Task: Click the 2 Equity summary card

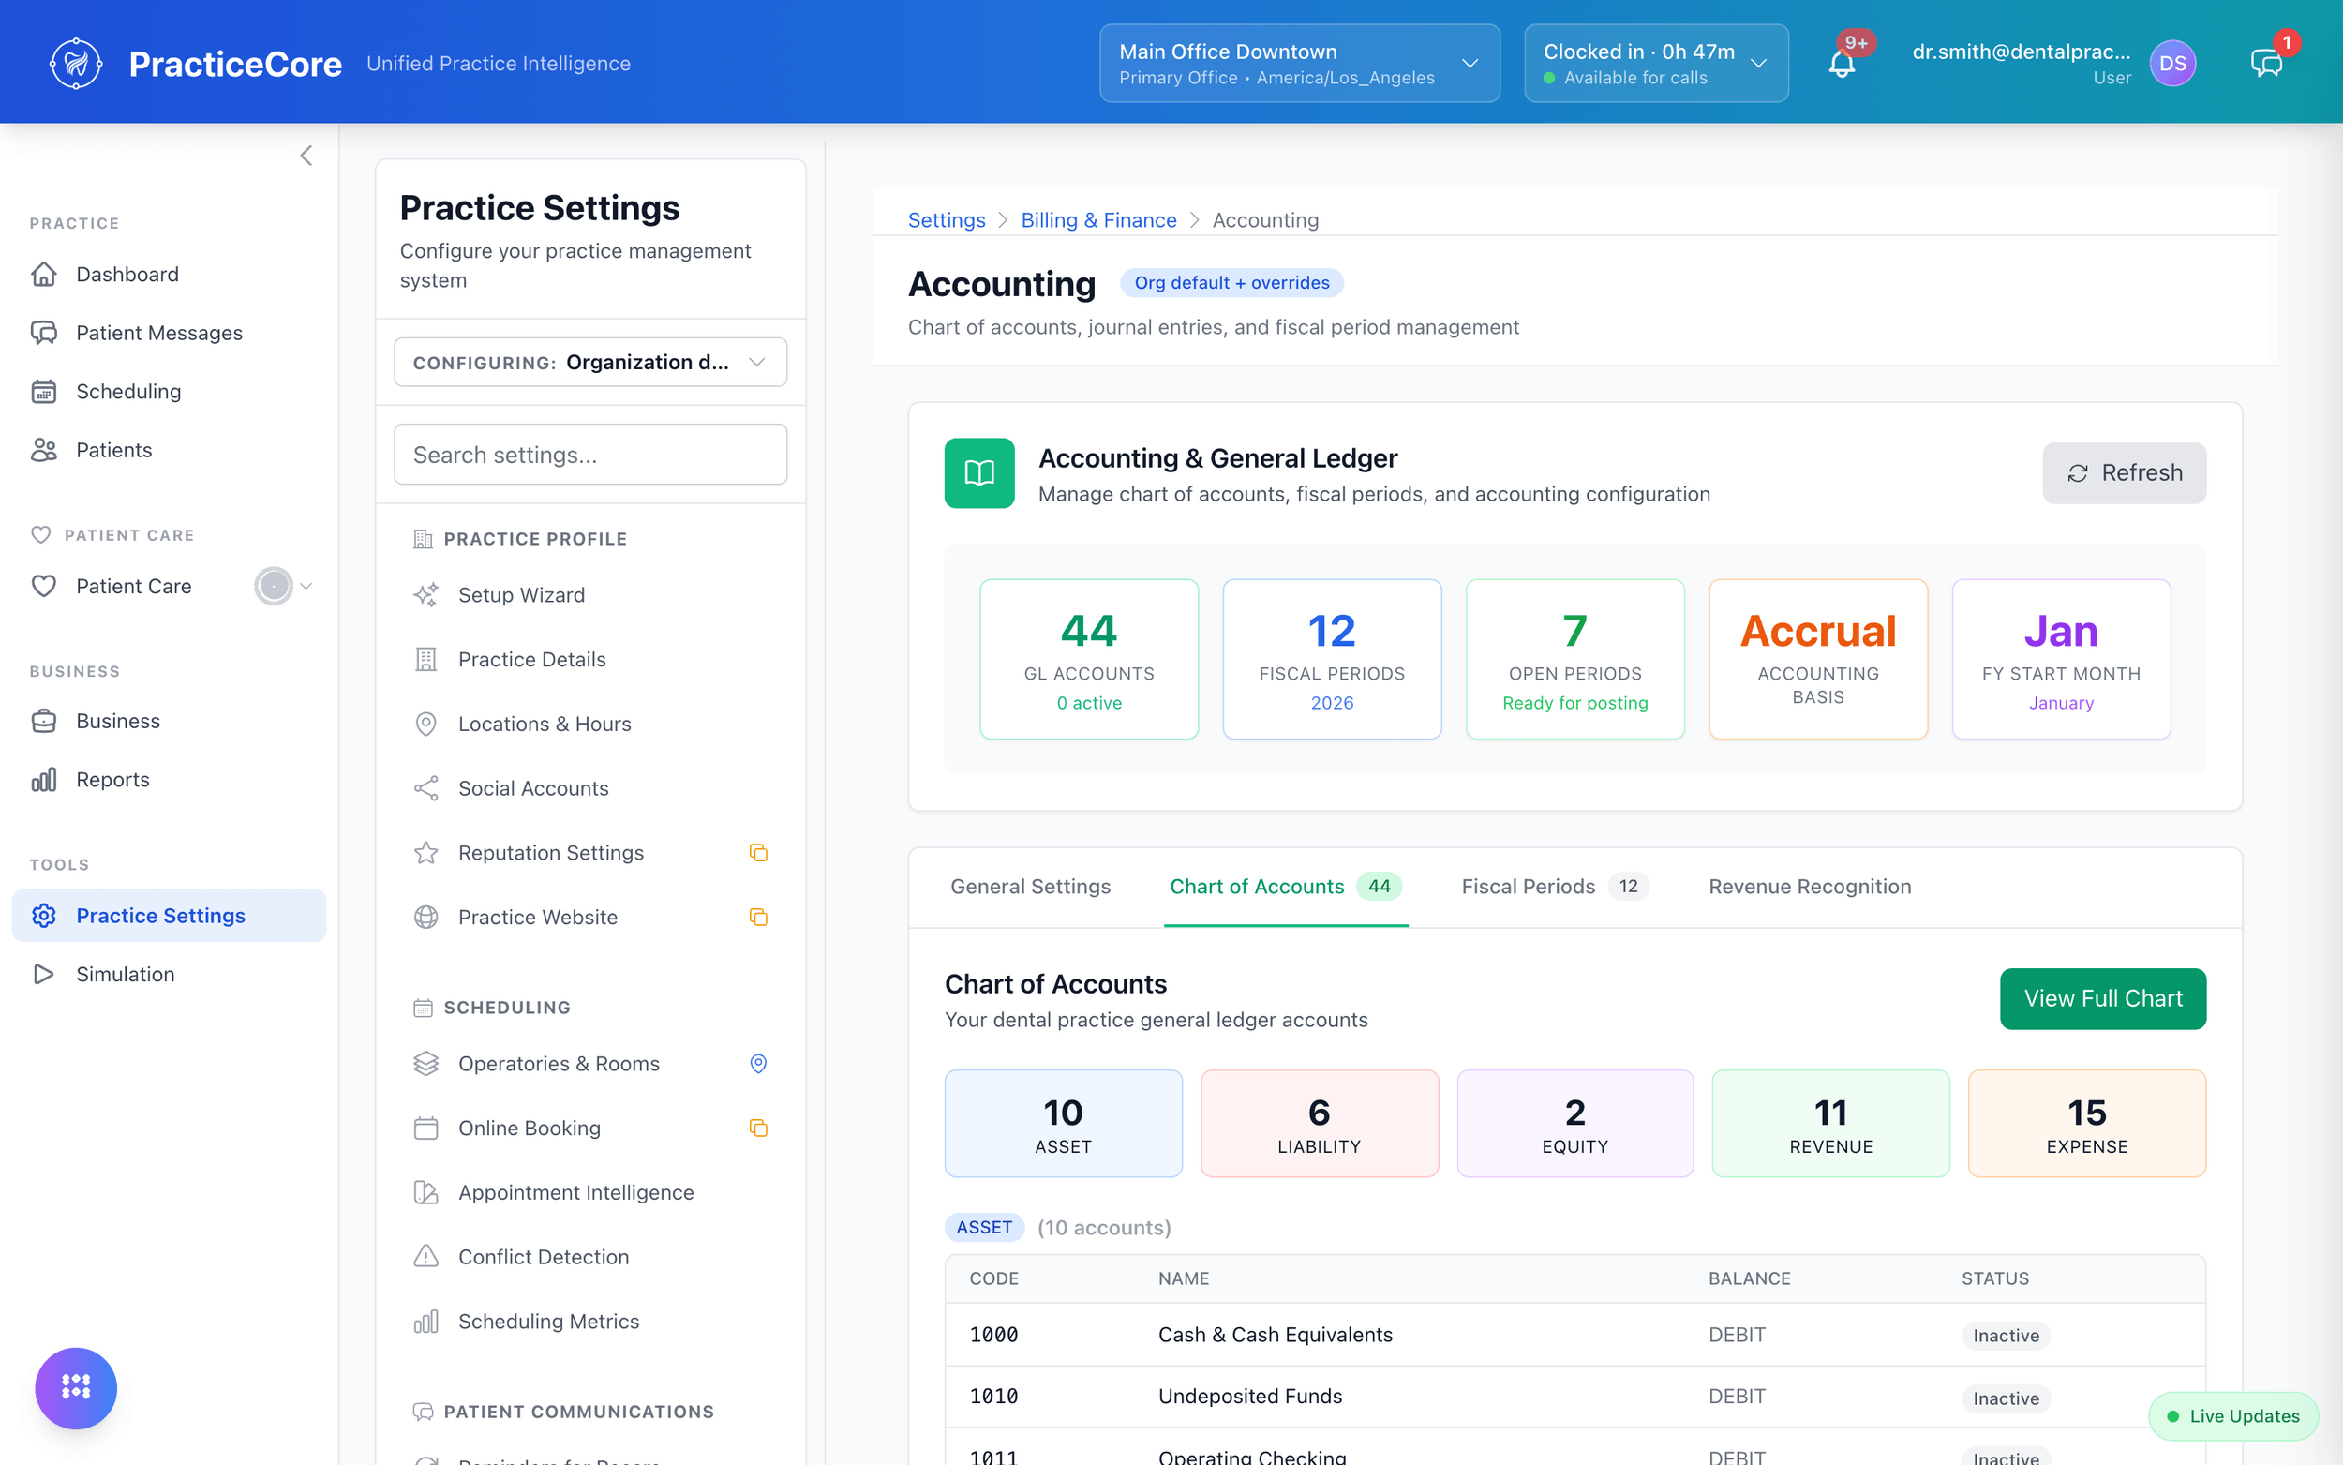Action: pos(1574,1123)
